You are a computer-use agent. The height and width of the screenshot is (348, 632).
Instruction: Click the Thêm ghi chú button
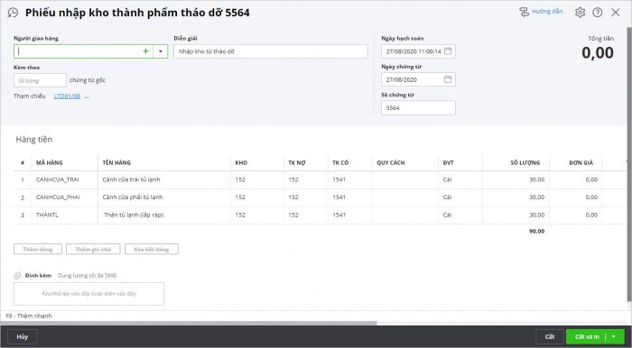pyautogui.click(x=93, y=250)
